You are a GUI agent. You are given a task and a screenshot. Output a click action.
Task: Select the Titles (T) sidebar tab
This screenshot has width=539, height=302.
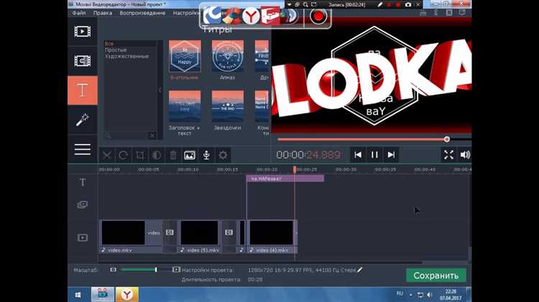[x=83, y=90]
